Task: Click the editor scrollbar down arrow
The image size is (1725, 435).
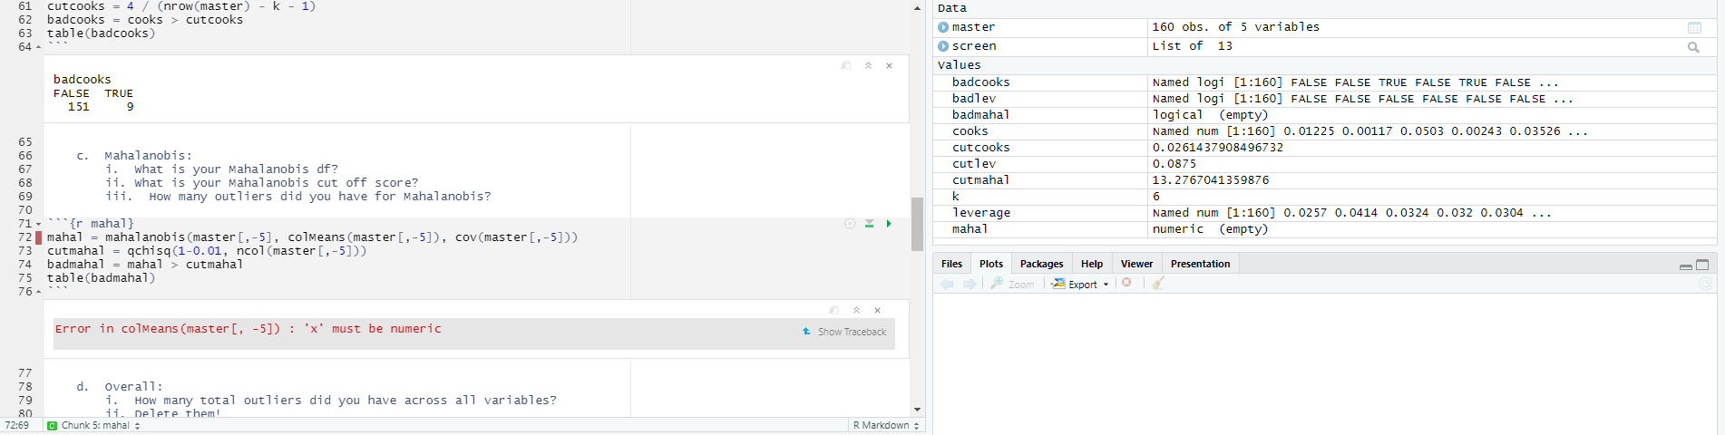Action: pyautogui.click(x=917, y=410)
